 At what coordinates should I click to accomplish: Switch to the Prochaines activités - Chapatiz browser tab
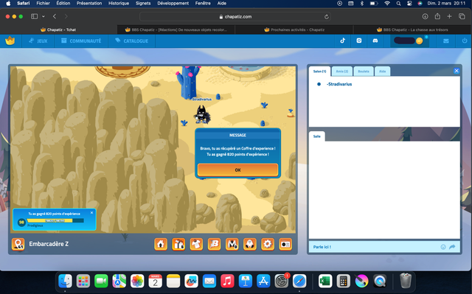pos(294,29)
